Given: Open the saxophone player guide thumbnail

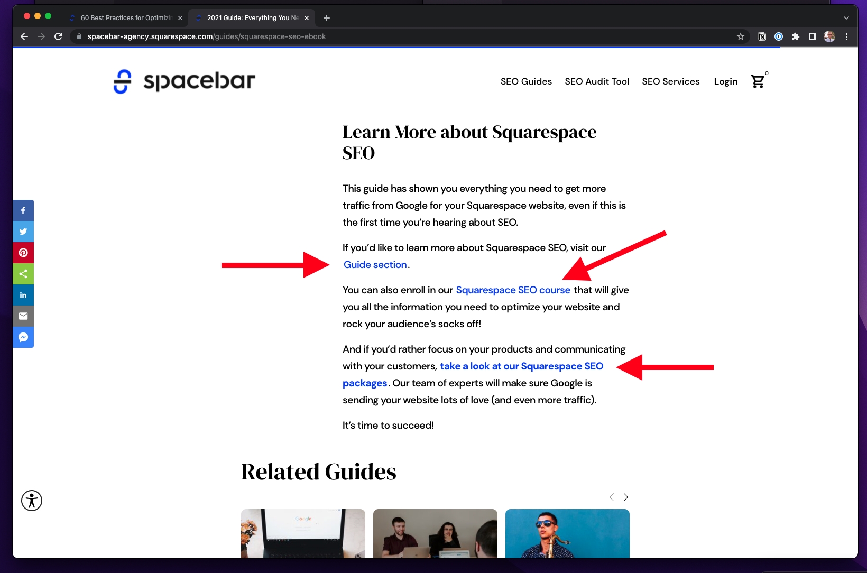Looking at the screenshot, I should (x=567, y=533).
